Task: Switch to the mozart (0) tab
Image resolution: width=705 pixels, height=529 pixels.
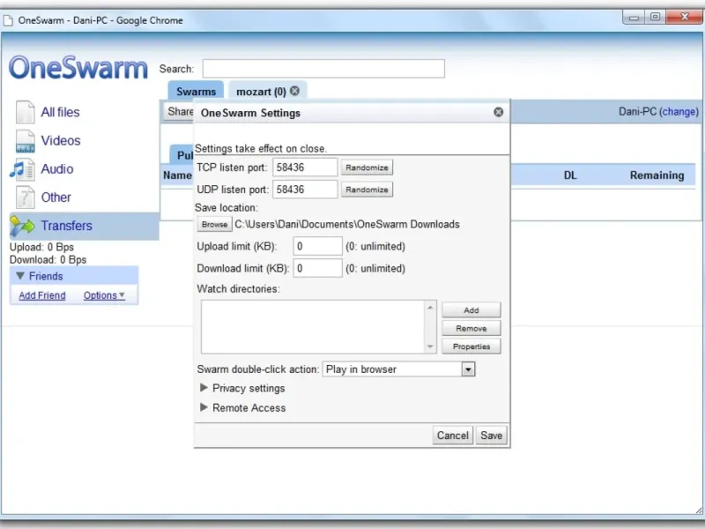Action: click(261, 92)
